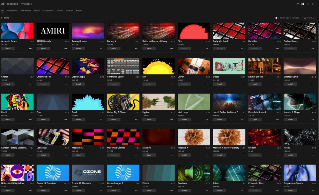Expand the Maschine Central options menu
This screenshot has width=319, height=195.
pyautogui.click(x=136, y=155)
